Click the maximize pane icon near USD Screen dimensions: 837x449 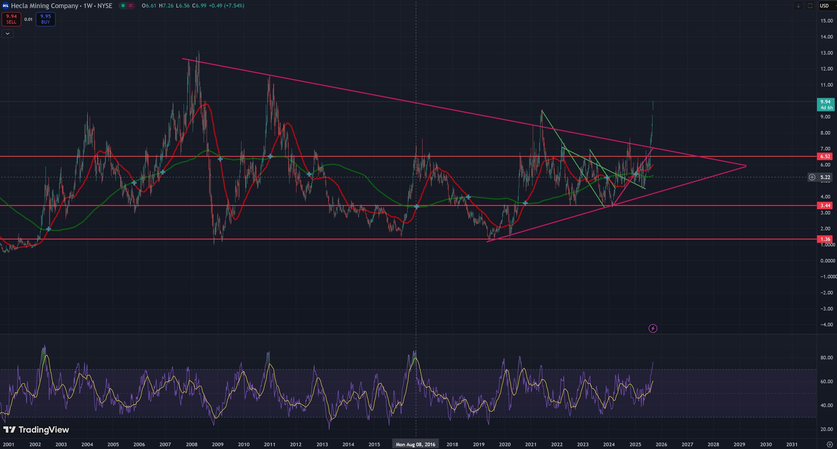click(x=810, y=6)
